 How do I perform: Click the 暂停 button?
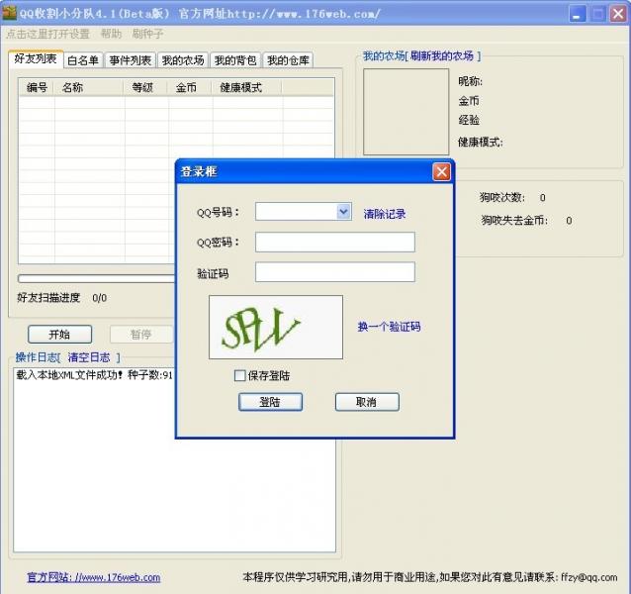140,335
